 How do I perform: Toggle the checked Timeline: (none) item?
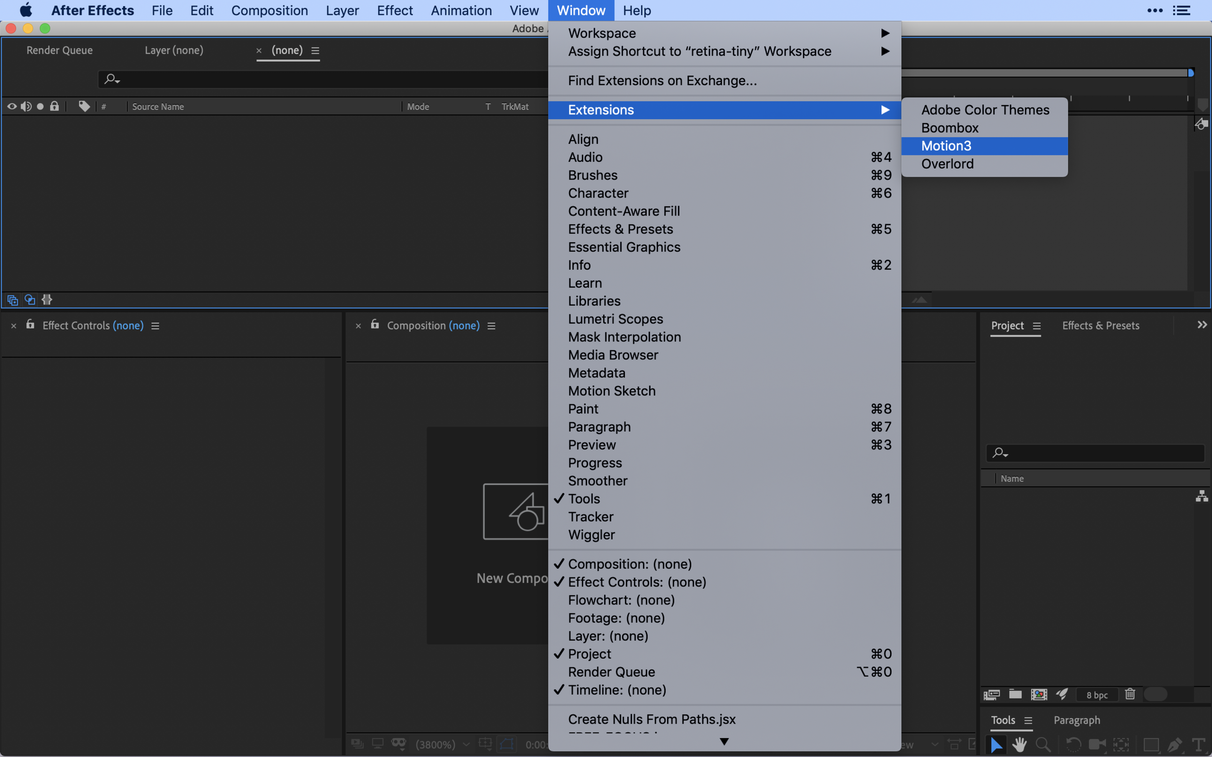click(724, 690)
